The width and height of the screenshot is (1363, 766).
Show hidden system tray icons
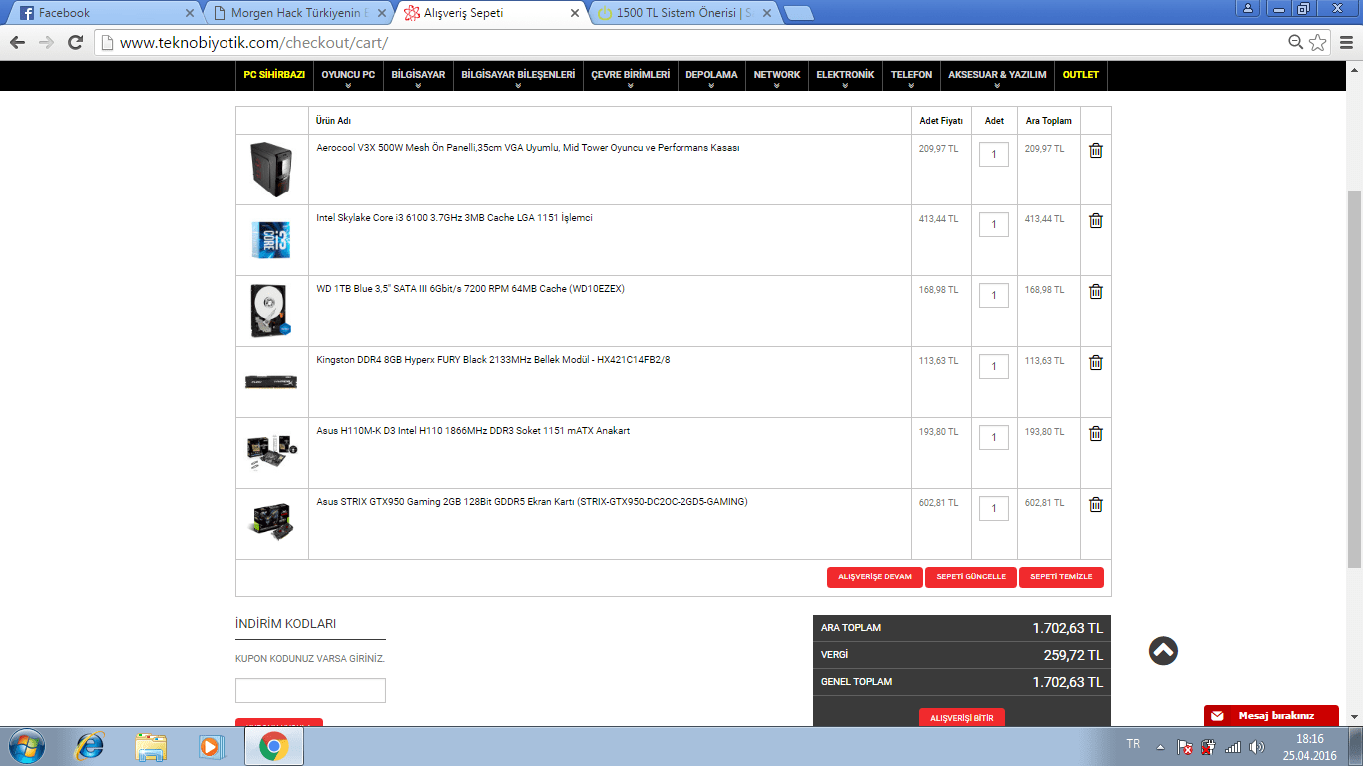[1160, 746]
